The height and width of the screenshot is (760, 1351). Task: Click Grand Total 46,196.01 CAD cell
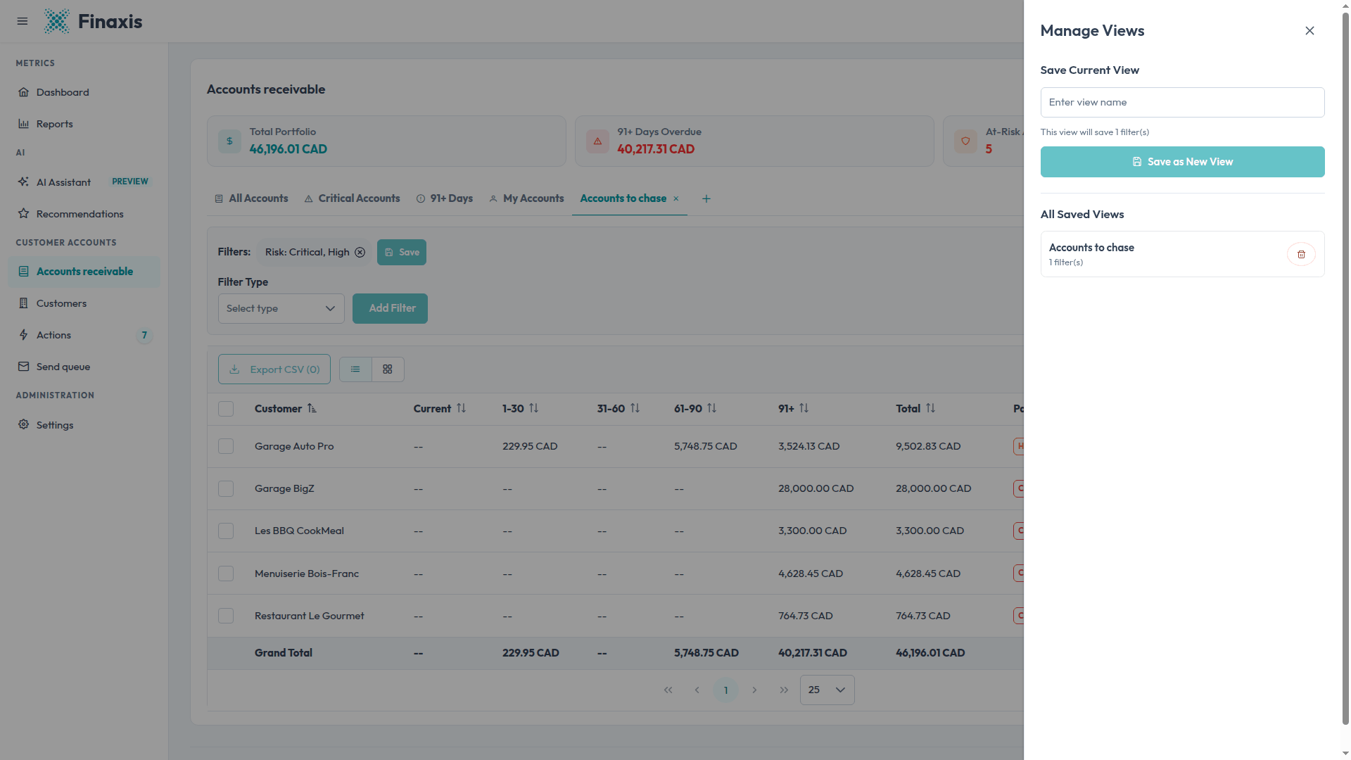pos(930,653)
